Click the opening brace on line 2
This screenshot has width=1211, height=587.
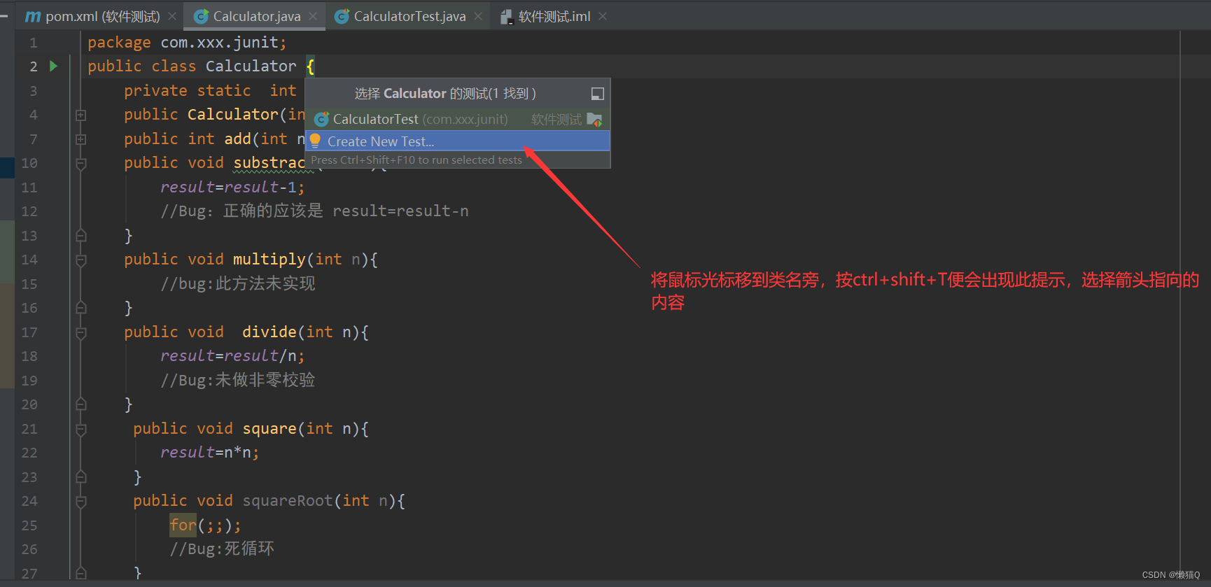pyautogui.click(x=310, y=66)
